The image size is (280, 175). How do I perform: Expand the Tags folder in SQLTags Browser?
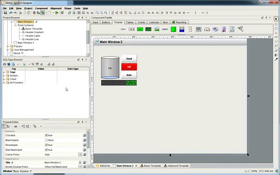pyautogui.click(x=4, y=72)
